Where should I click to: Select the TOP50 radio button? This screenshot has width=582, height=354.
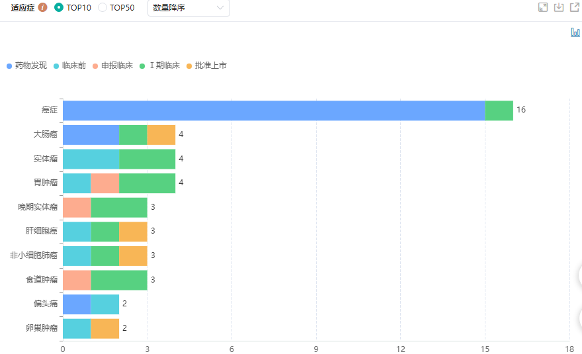[x=103, y=8]
